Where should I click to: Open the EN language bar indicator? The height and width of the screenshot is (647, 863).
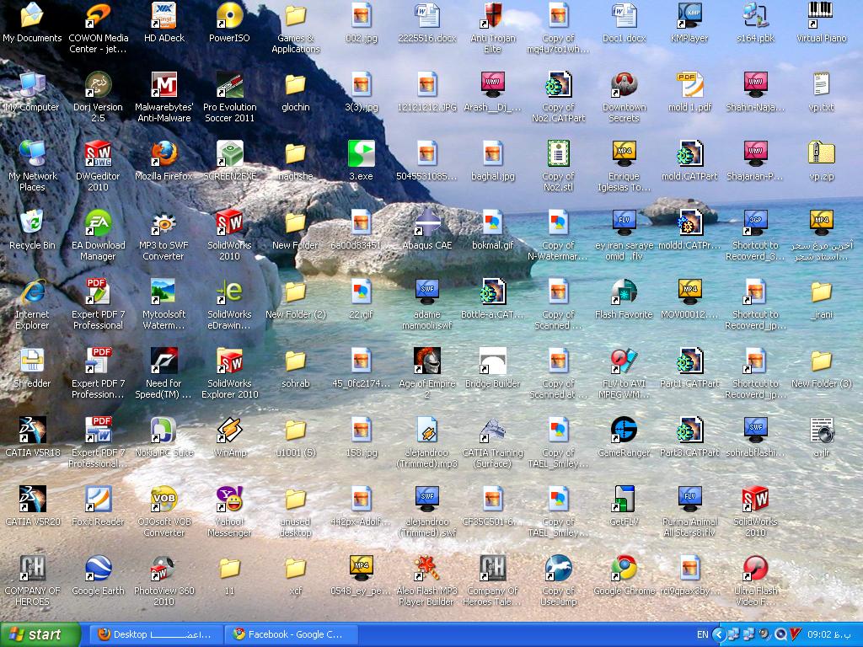(702, 634)
